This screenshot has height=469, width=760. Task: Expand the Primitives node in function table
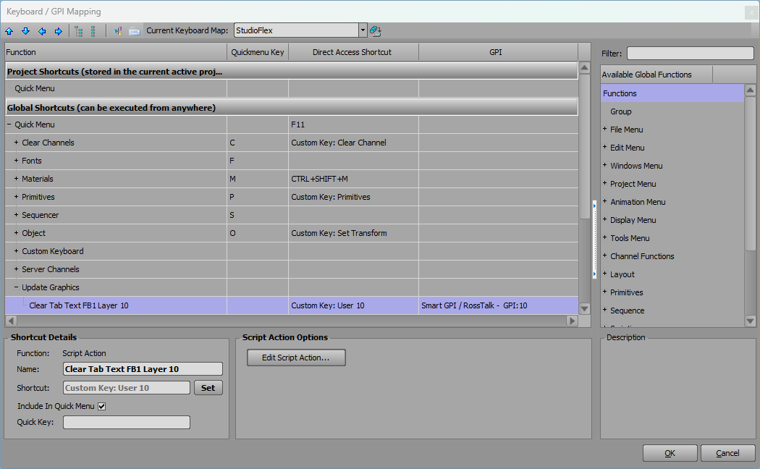click(x=16, y=197)
